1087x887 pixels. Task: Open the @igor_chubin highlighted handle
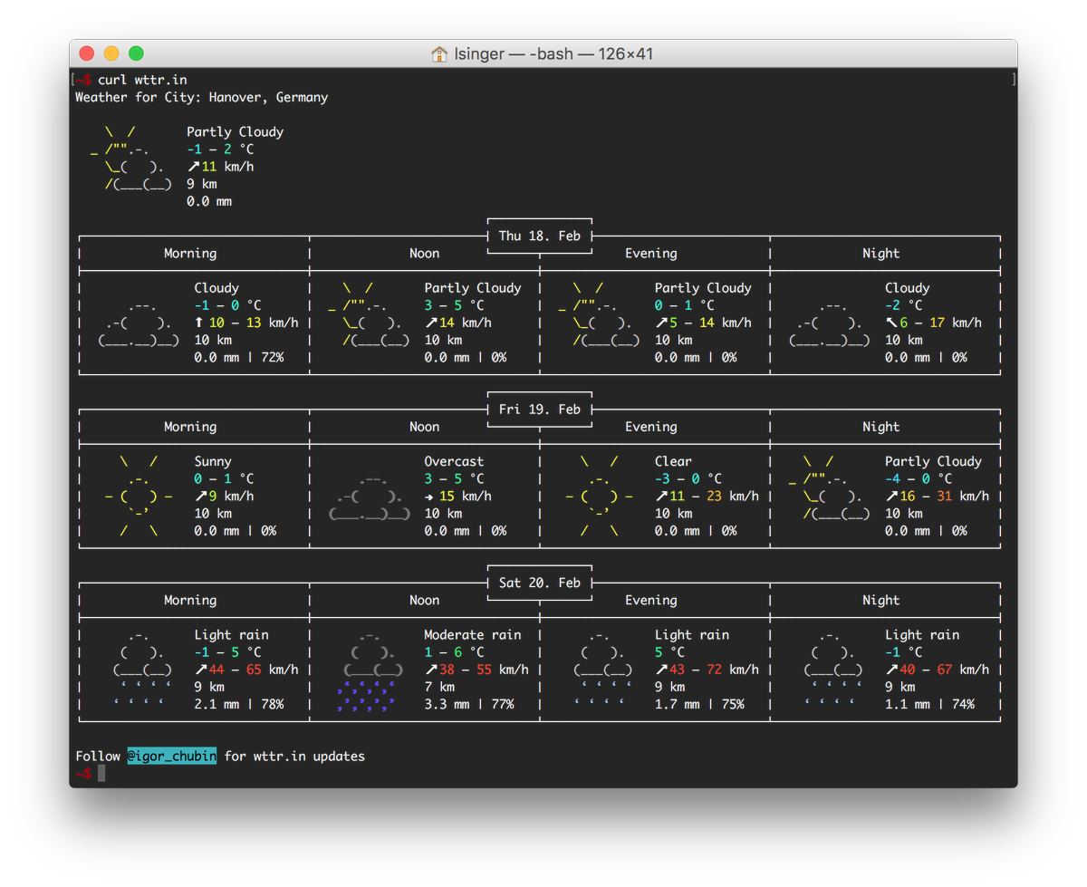click(x=171, y=756)
